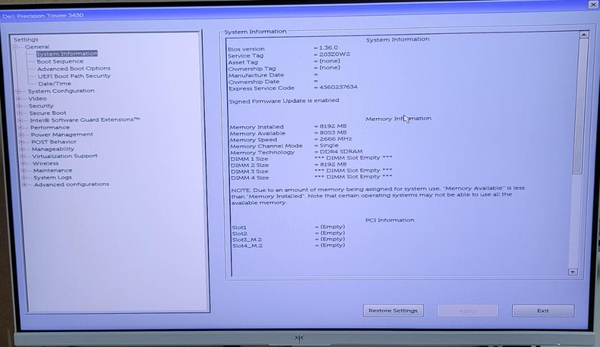
Task: Expand the Power Management section
Action: (19, 134)
